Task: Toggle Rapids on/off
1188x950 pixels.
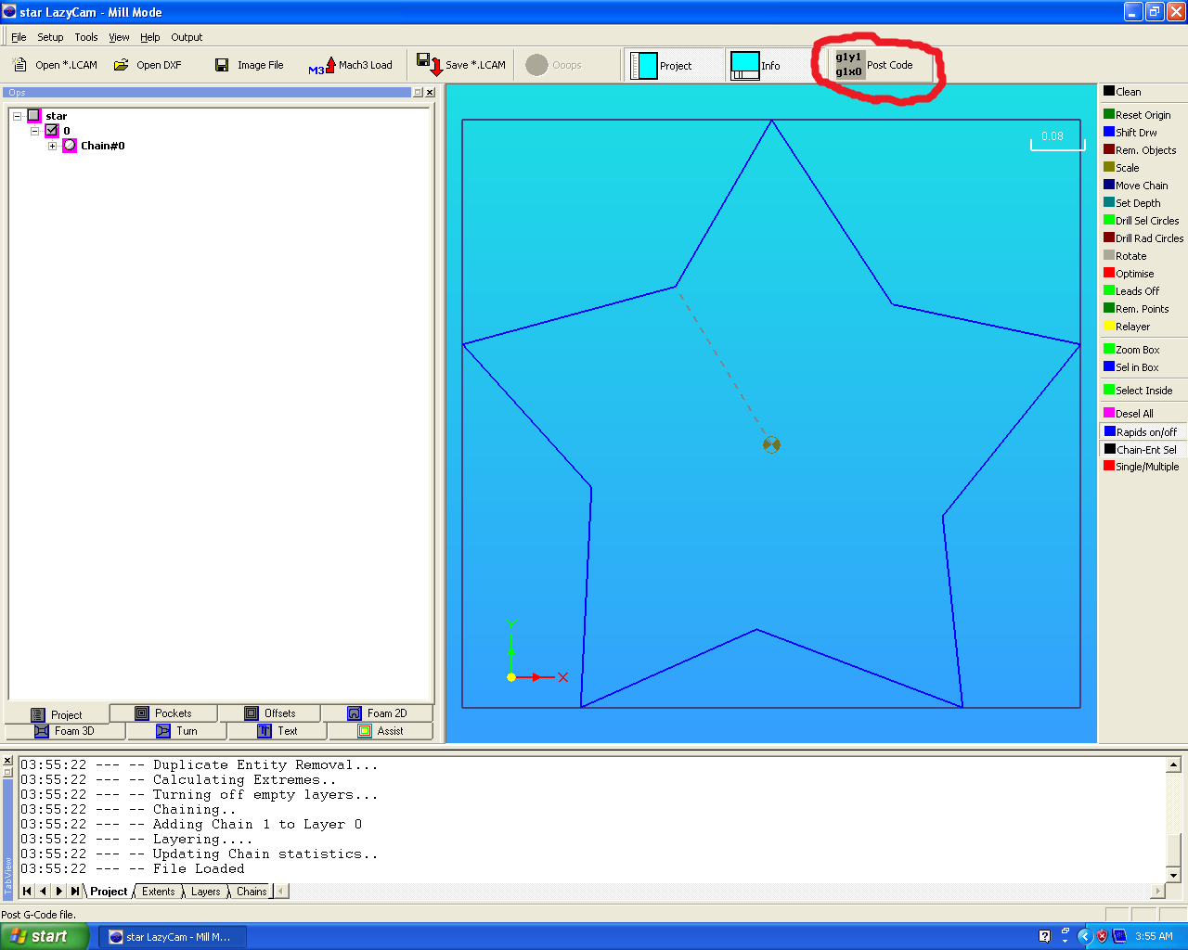Action: pyautogui.click(x=1141, y=432)
